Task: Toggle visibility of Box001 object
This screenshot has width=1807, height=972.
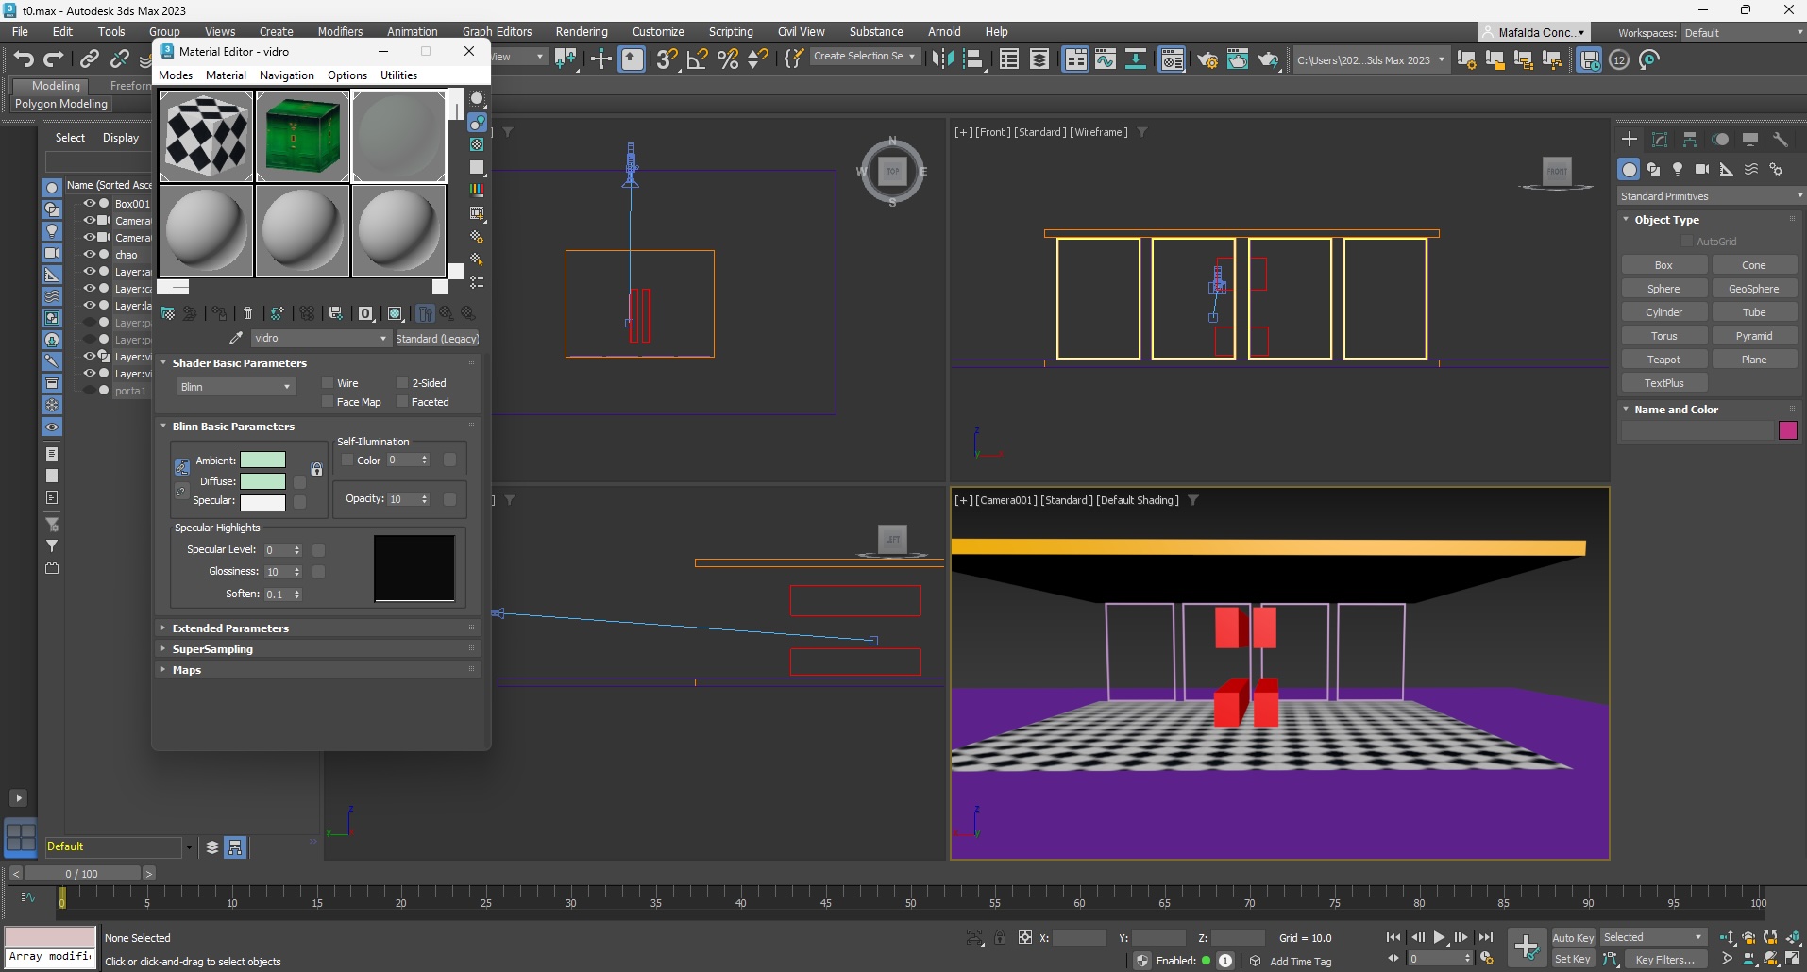Action: point(90,203)
